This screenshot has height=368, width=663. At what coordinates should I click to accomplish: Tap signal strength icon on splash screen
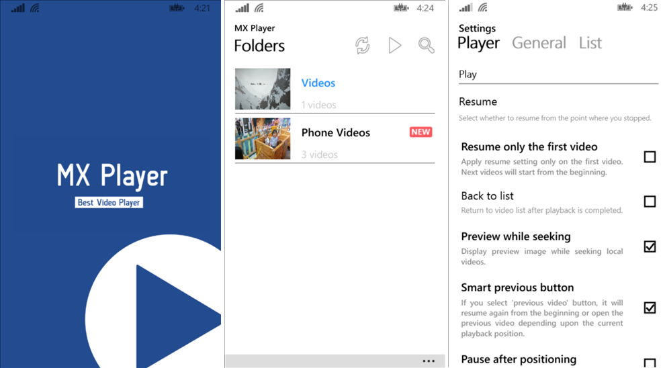17,8
